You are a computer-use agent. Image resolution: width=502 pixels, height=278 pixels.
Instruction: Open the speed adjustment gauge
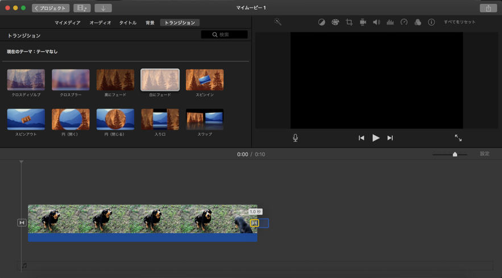click(404, 22)
